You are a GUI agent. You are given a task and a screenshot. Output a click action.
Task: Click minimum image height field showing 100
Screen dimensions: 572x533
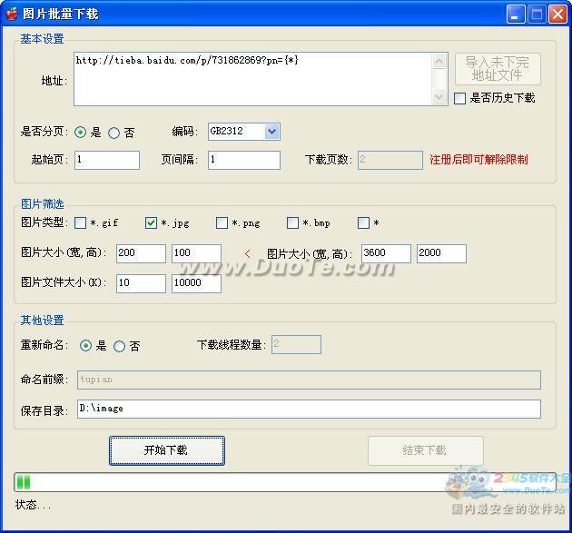196,253
